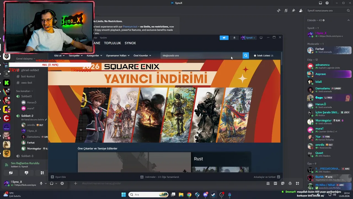Open Kategoriler dropdown in Steam store

94,56
